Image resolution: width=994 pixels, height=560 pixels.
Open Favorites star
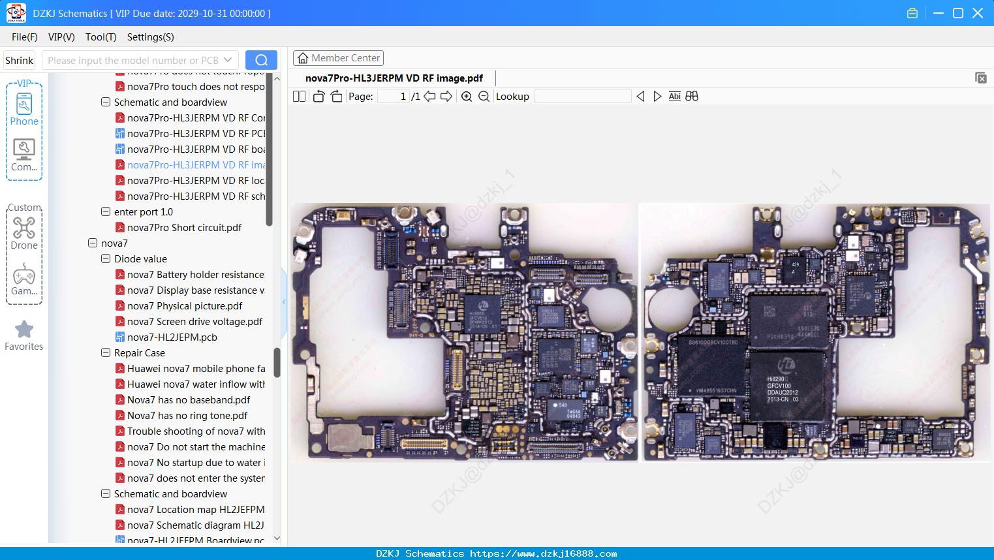tap(24, 335)
